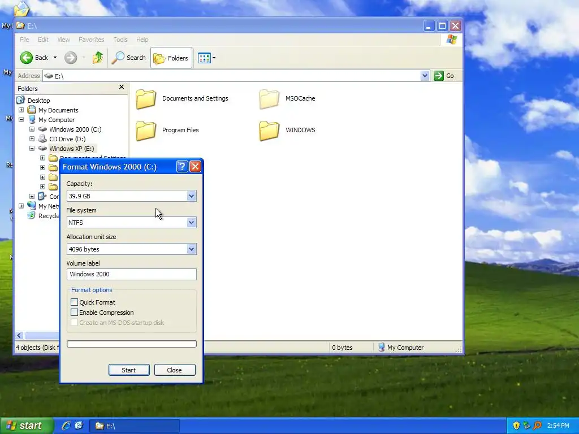This screenshot has width=579, height=434.
Task: Collapse My Computer tree node
Action: point(21,120)
